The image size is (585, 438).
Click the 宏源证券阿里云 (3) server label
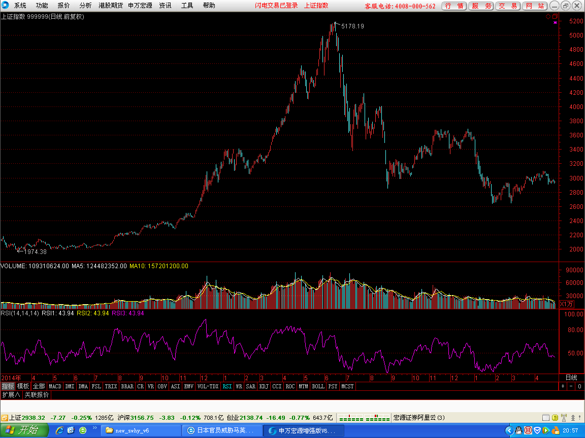419,418
